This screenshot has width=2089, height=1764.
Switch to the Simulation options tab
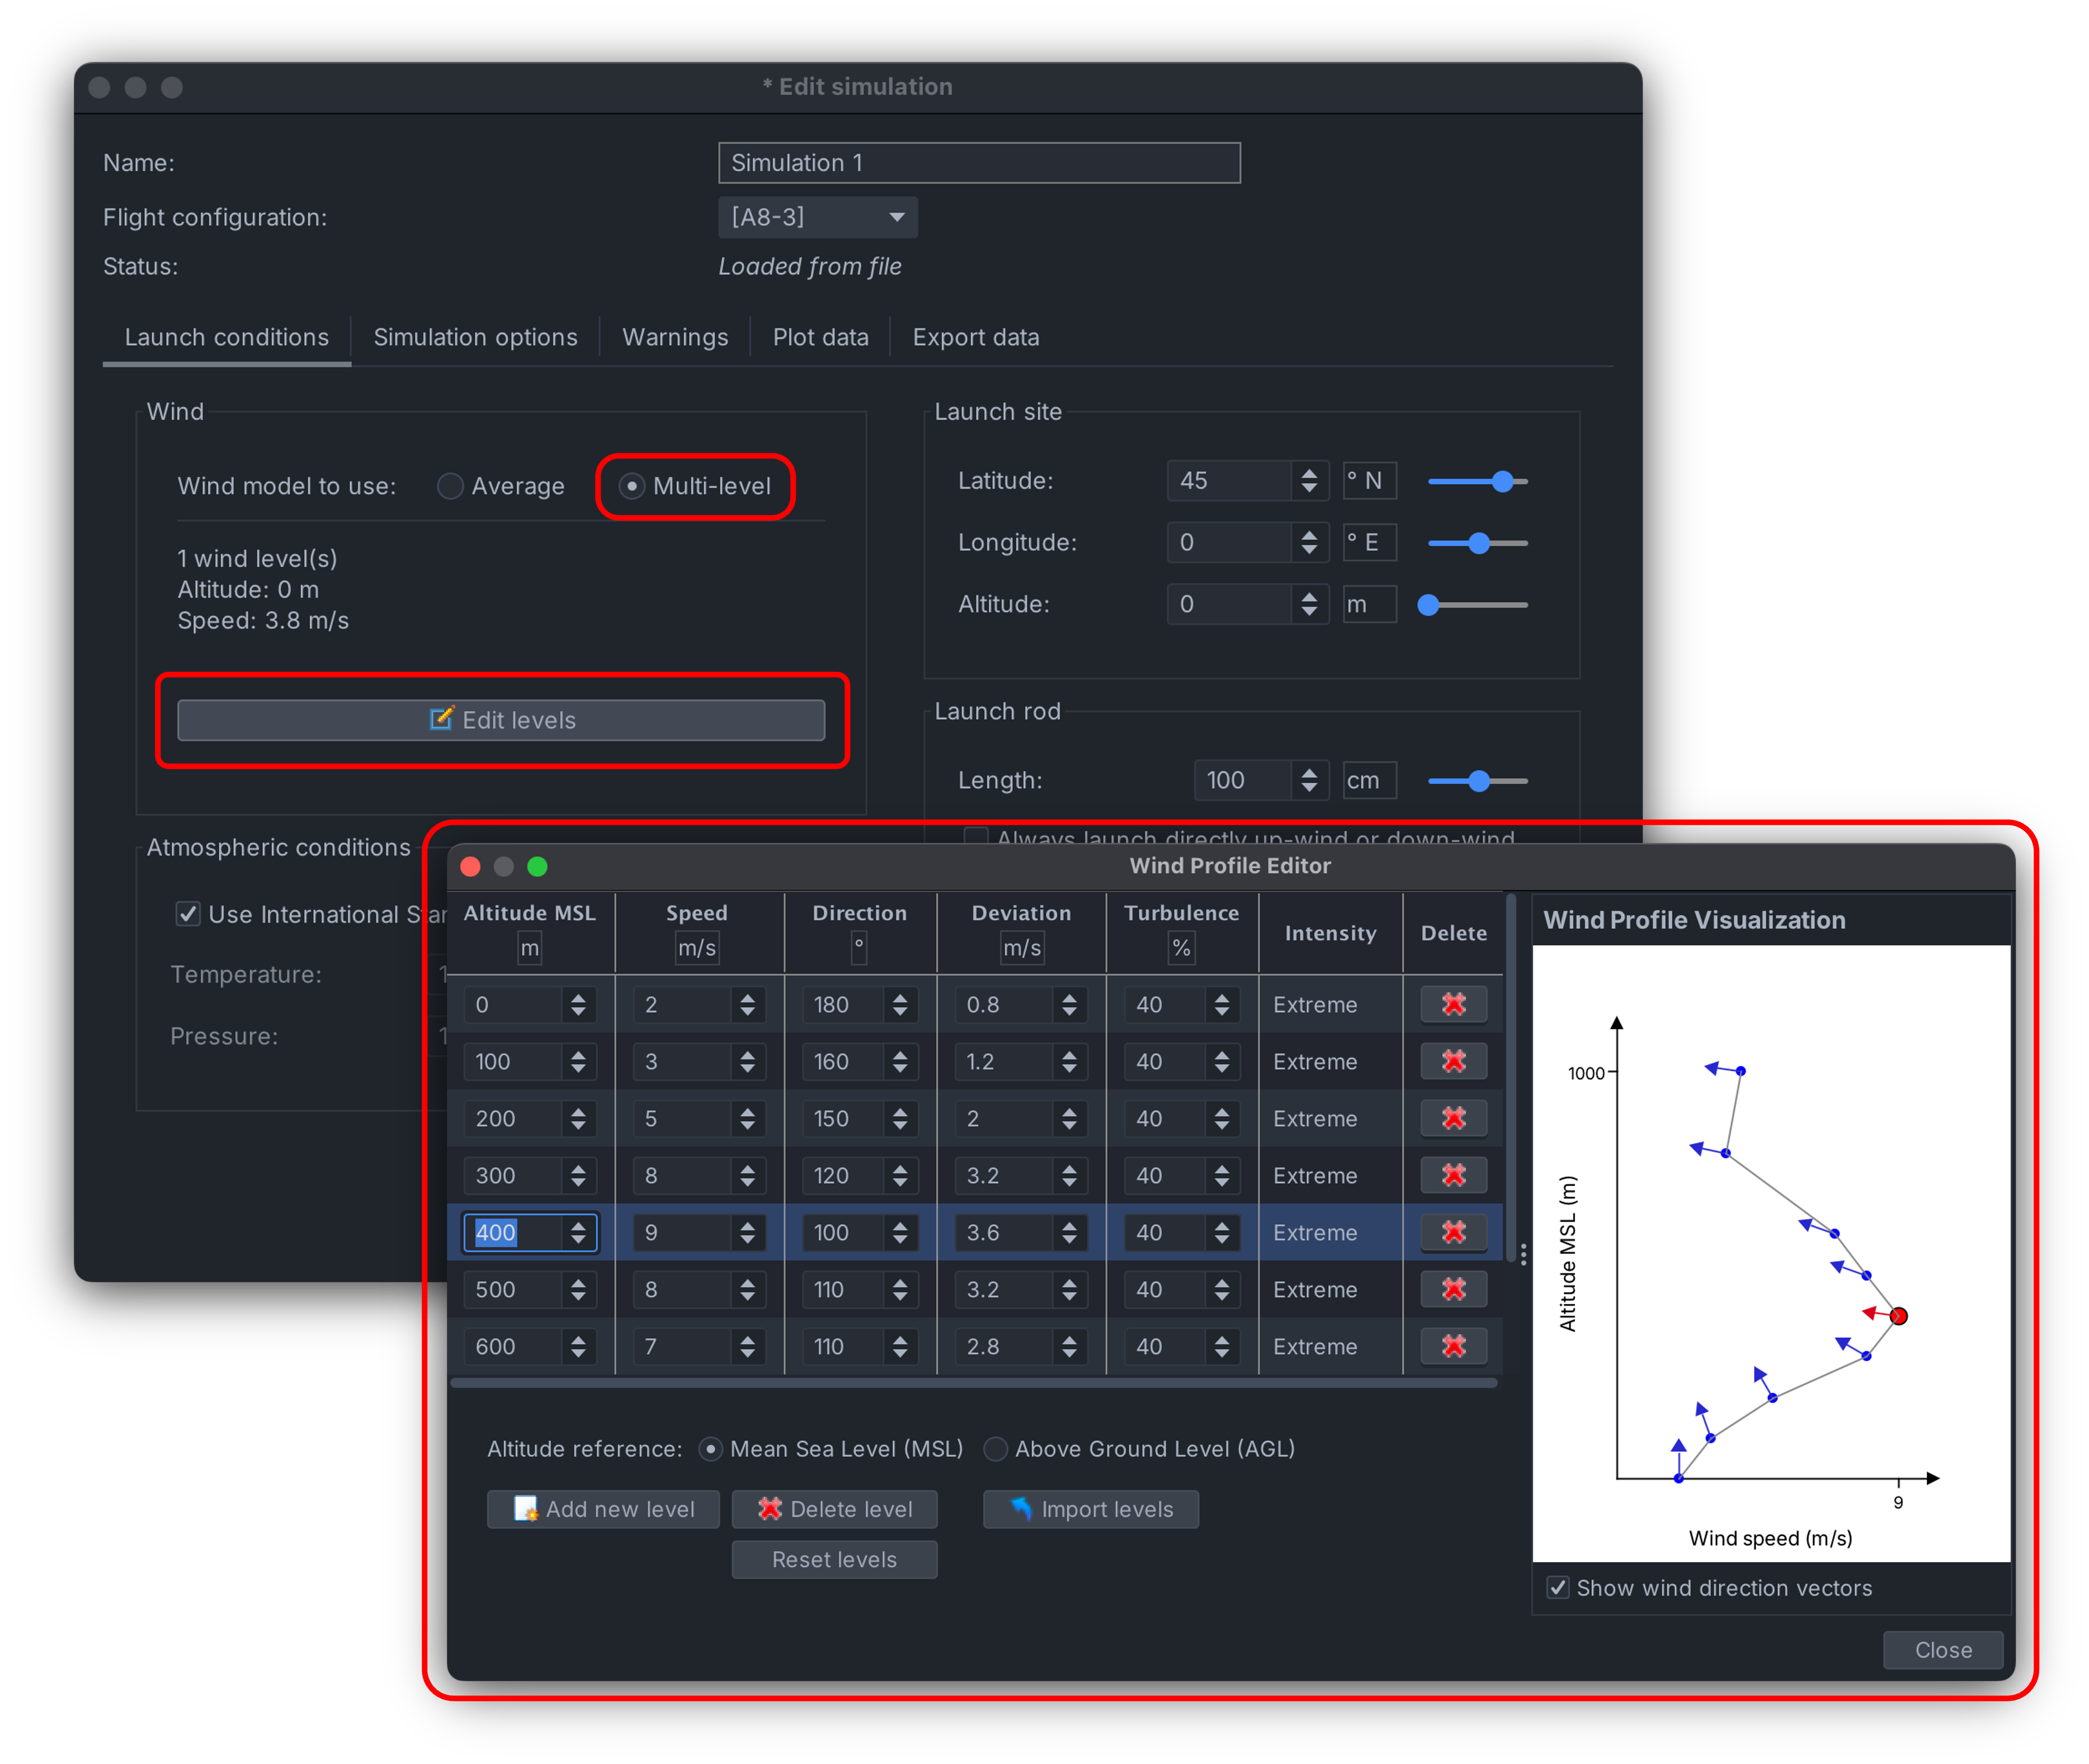tap(475, 337)
